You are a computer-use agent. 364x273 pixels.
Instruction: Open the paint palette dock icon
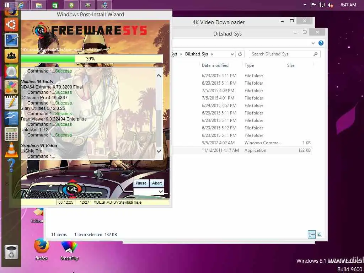[11, 87]
